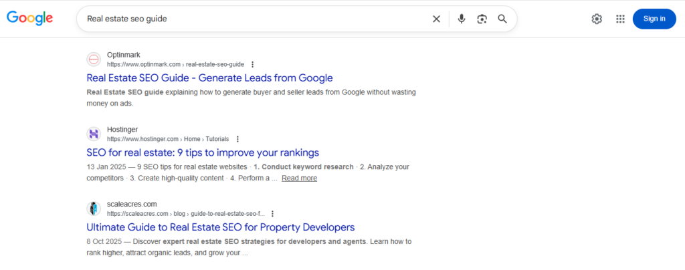685x270 pixels.
Task: Click the Optinmark site favicon
Action: (x=94, y=59)
